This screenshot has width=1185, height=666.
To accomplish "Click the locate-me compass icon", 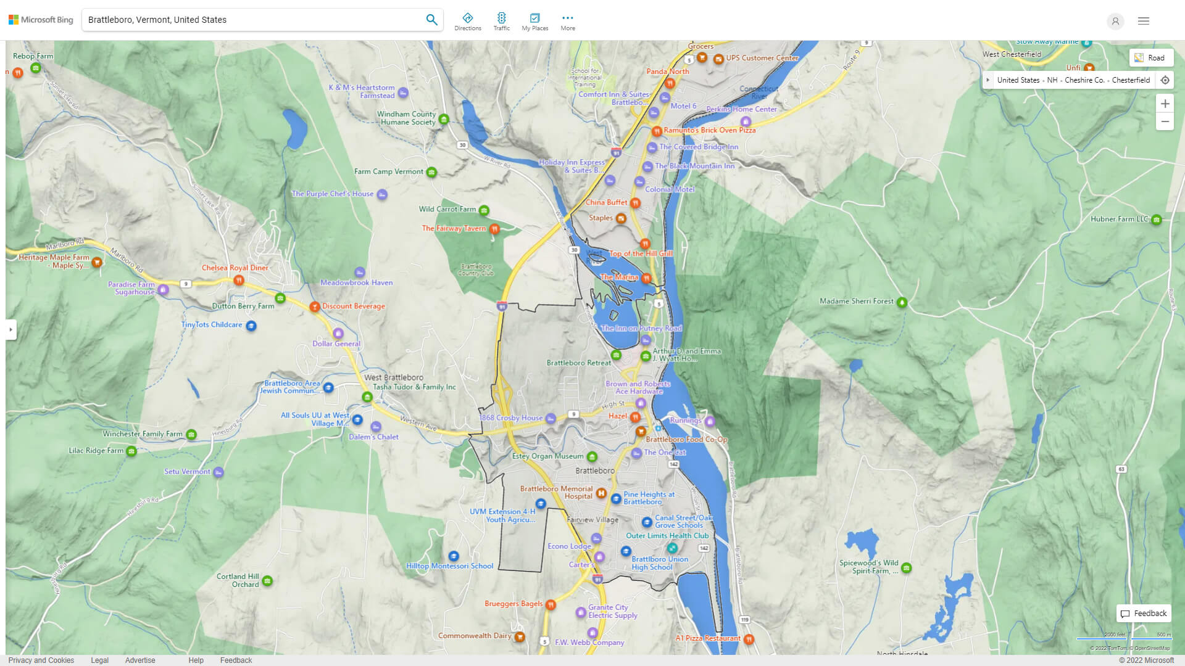I will coord(1165,80).
